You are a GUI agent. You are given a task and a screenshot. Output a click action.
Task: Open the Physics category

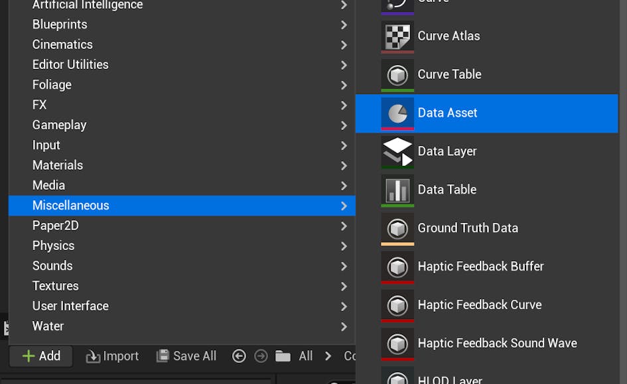54,246
